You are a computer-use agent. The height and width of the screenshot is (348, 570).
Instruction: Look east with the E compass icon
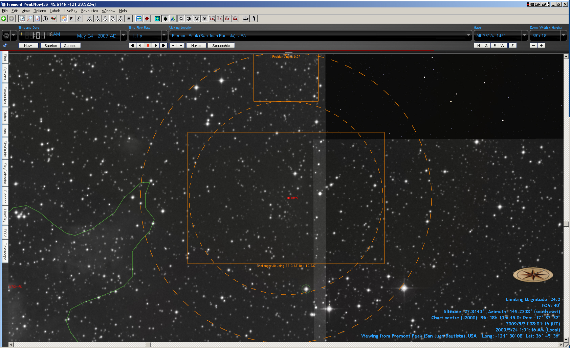click(105, 19)
